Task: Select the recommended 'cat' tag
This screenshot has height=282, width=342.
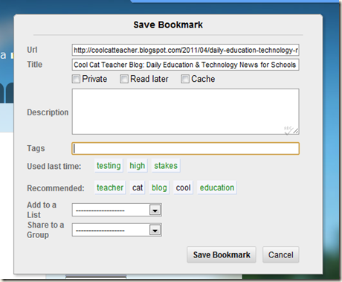Action: pyautogui.click(x=138, y=188)
